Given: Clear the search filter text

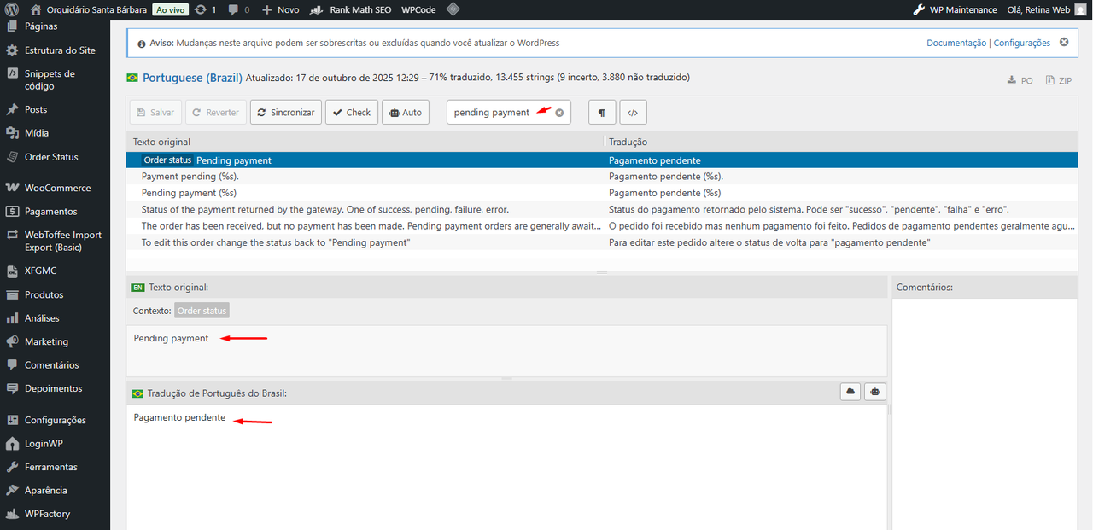Looking at the screenshot, I should (559, 112).
